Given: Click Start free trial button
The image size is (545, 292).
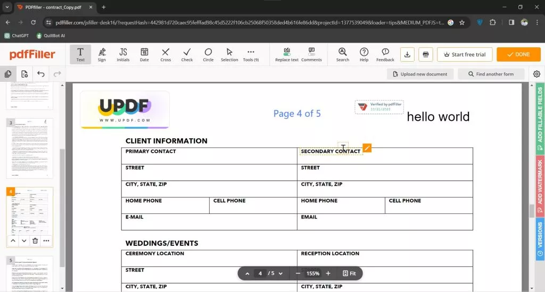Looking at the screenshot, I should point(465,54).
